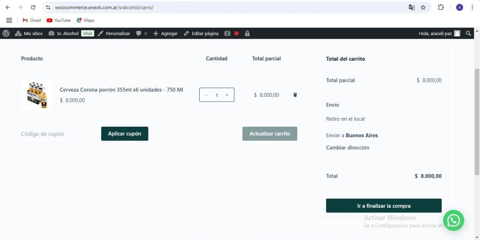Open Personalizar in admin bar
Image resolution: width=480 pixels, height=240 pixels.
pos(114,33)
